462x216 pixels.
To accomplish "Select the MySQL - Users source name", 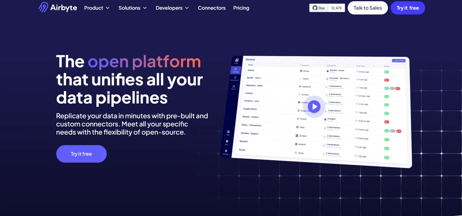I will pyautogui.click(x=254, y=78).
